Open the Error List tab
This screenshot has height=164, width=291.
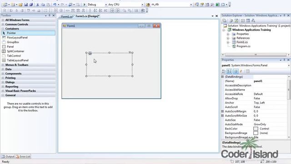point(23,157)
